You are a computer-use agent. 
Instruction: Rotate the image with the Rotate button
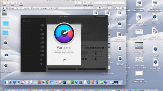point(85,3)
